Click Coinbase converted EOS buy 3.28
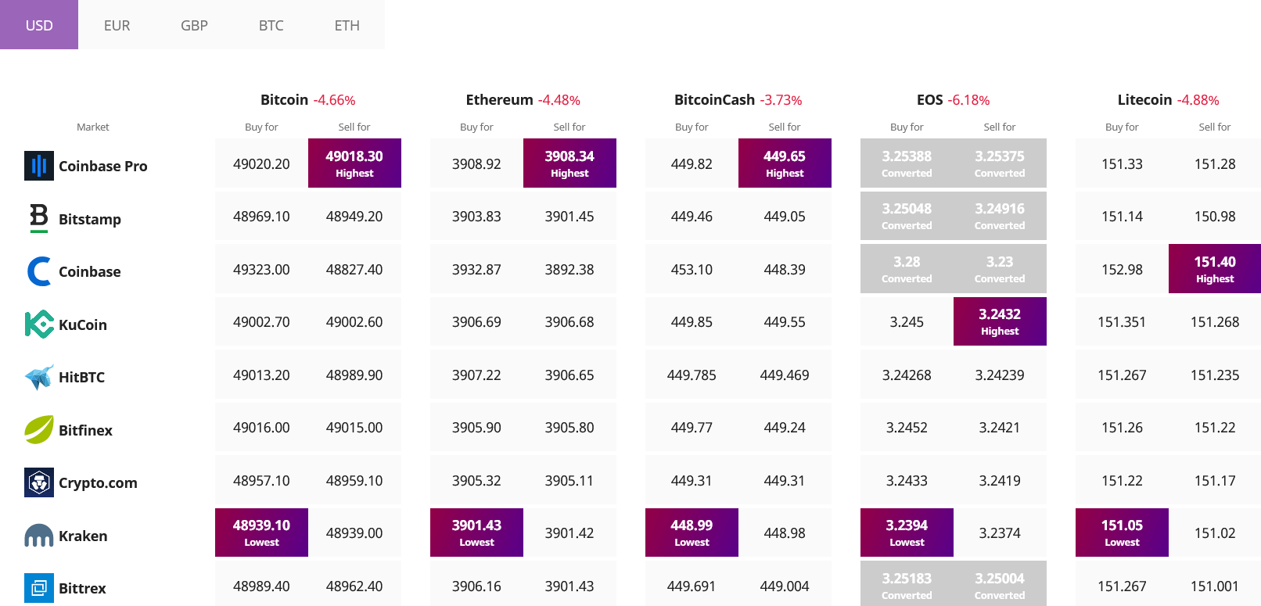The width and height of the screenshot is (1261, 606). [907, 268]
